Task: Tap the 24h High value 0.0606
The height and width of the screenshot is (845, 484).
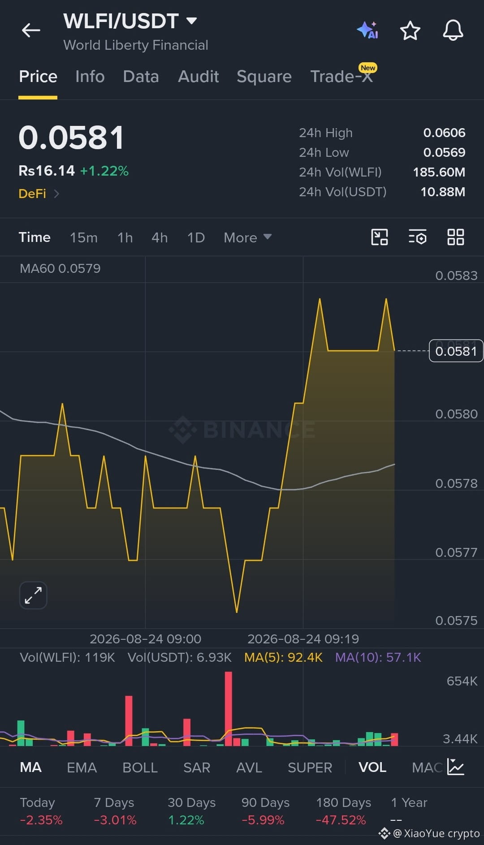Action: point(444,133)
